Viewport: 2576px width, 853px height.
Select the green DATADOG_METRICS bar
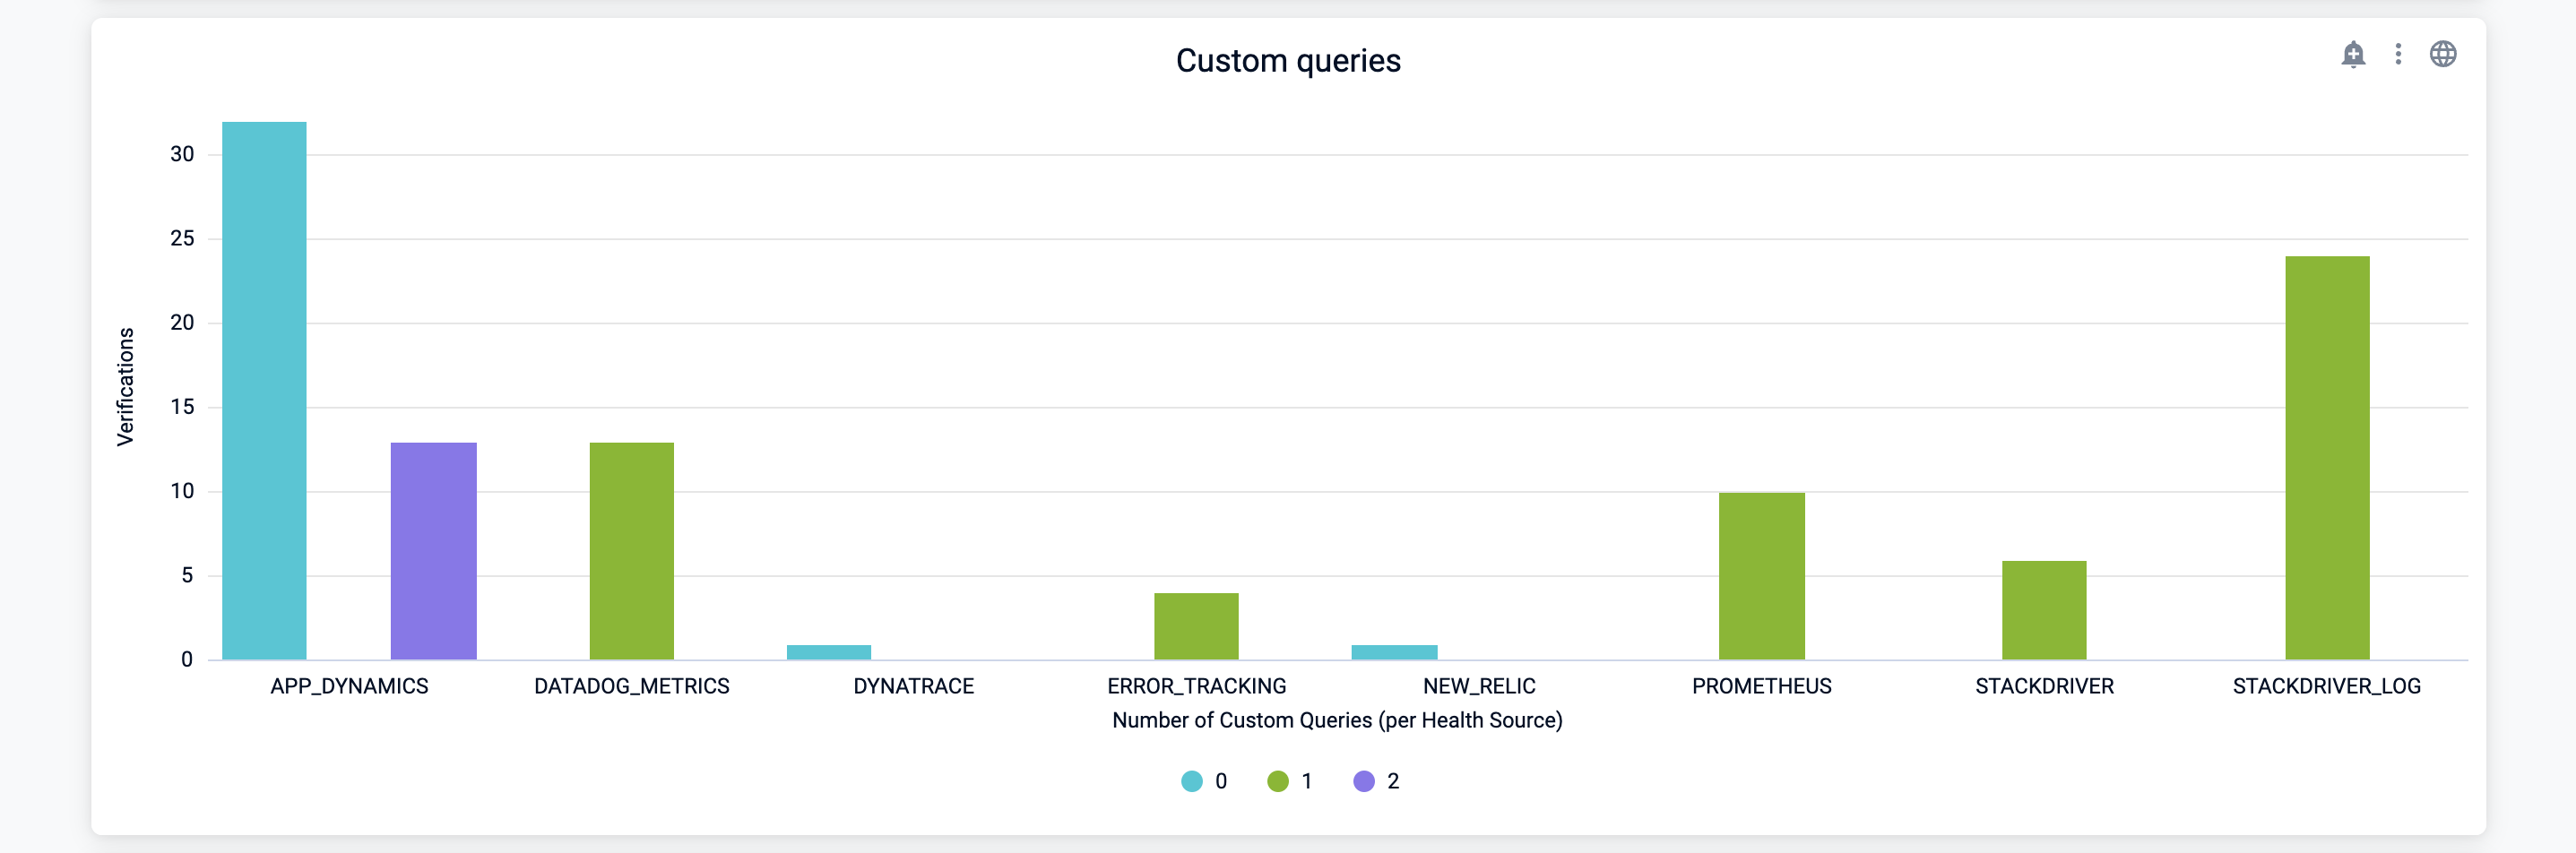click(x=631, y=550)
